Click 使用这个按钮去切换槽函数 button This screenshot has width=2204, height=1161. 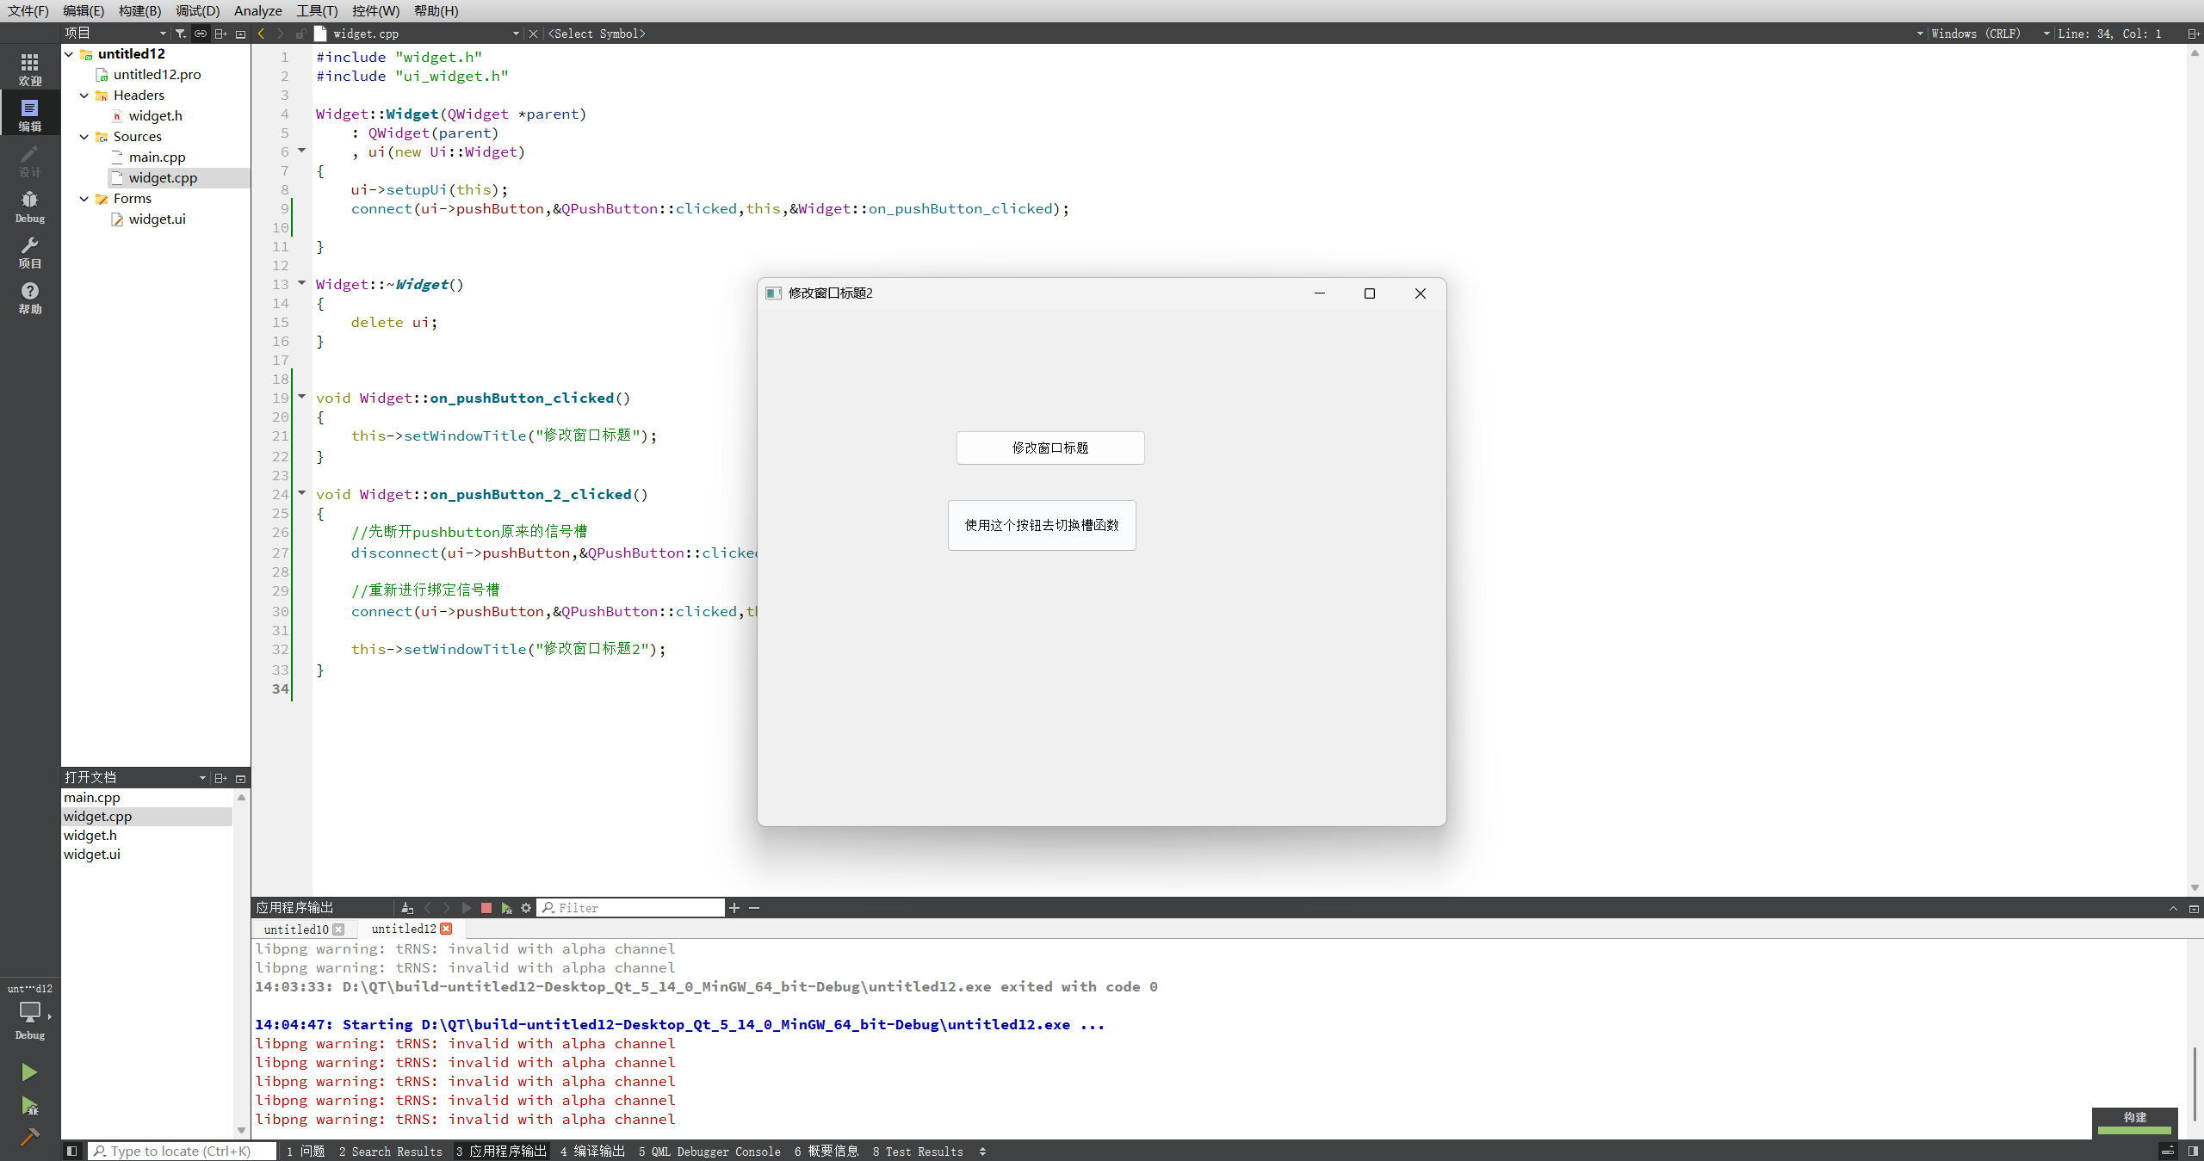click(x=1042, y=525)
